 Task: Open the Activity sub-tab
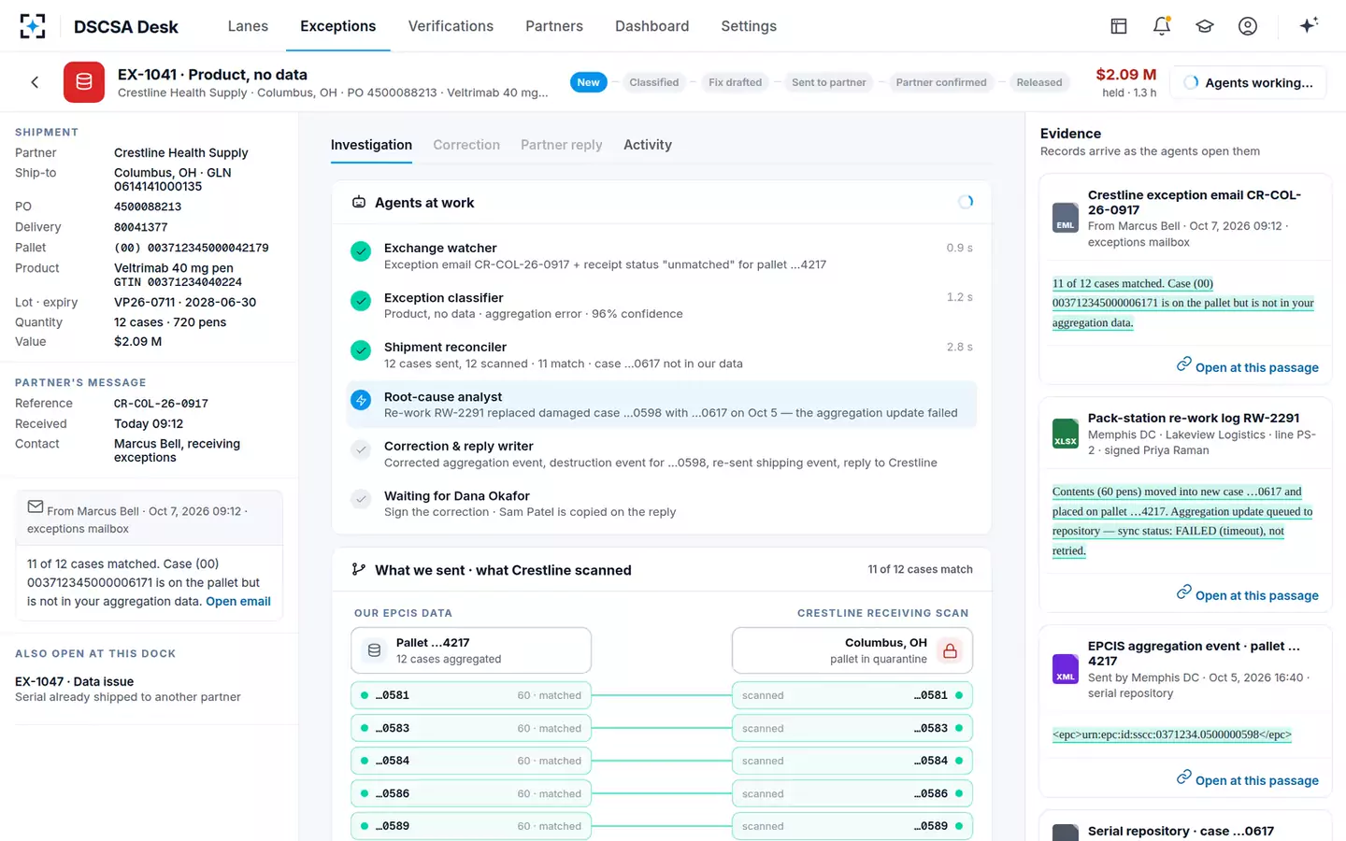648,145
